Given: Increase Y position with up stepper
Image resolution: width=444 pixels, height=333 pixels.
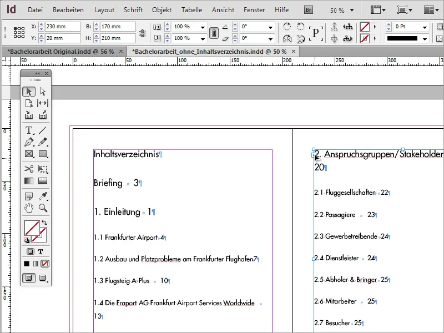Looking at the screenshot, I should click(41, 36).
